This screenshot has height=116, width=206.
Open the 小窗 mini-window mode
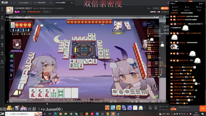(166, 30)
